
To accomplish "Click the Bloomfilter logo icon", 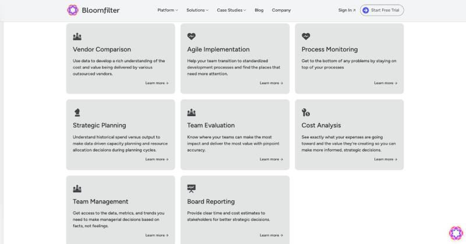I will tap(72, 10).
